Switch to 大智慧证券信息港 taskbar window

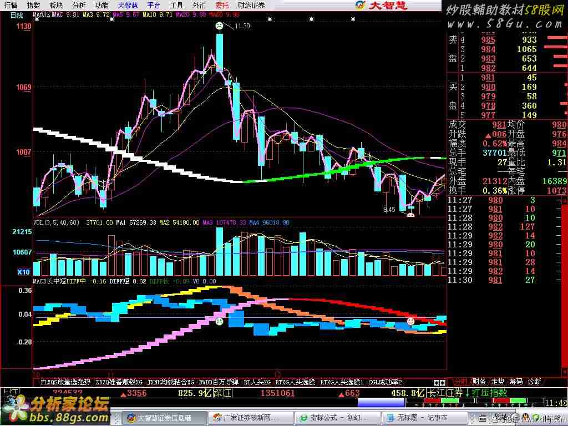[164, 418]
